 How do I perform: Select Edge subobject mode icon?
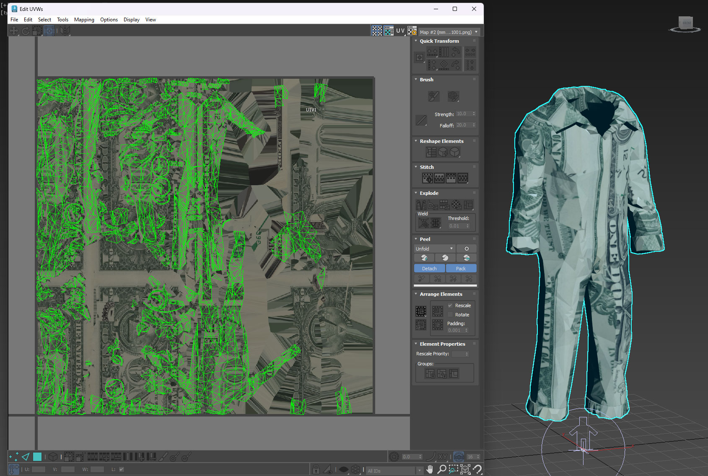click(x=26, y=457)
